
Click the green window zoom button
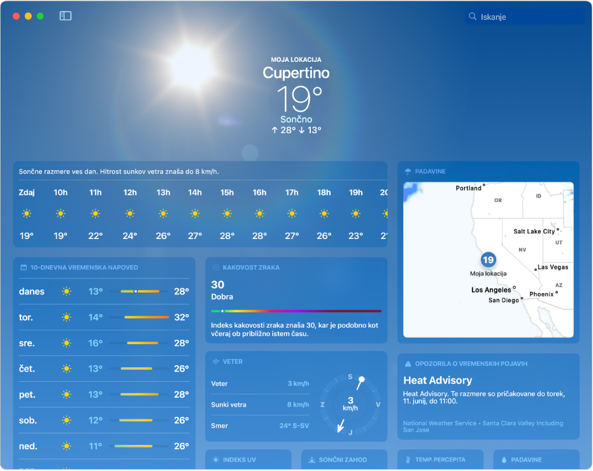tap(40, 17)
